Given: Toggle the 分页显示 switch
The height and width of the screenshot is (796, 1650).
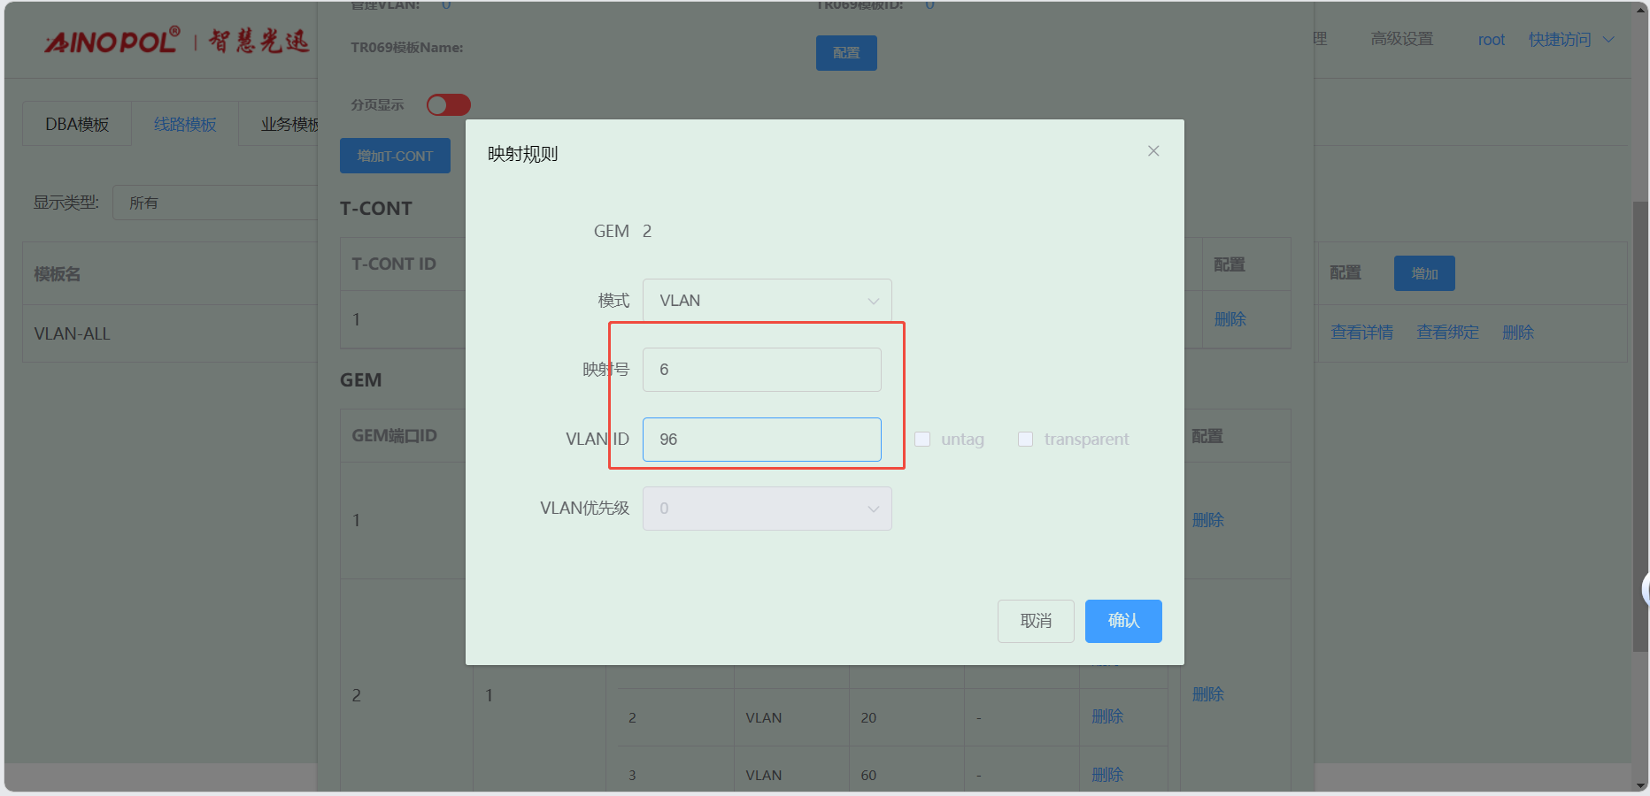Looking at the screenshot, I should (x=448, y=105).
